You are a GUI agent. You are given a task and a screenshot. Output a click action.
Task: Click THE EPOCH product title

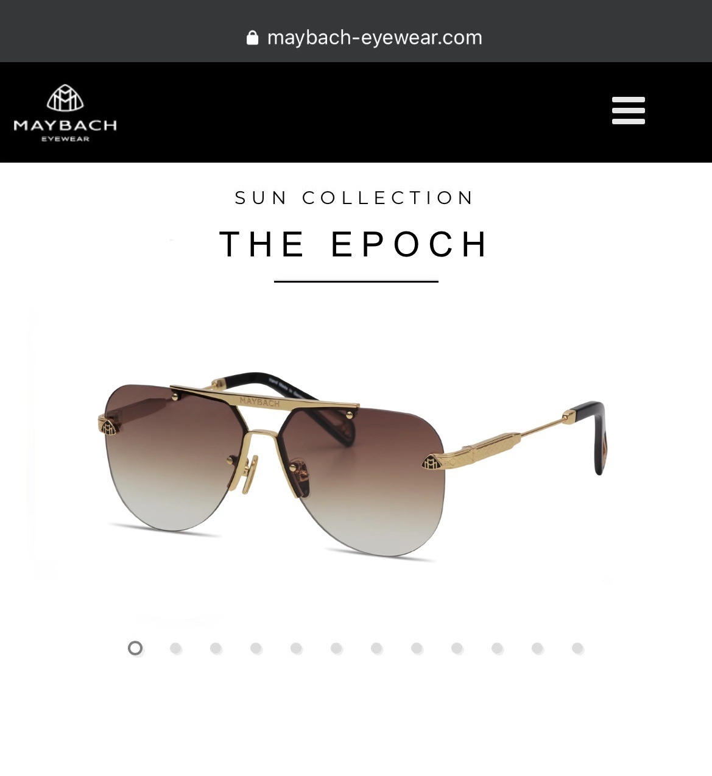tap(354, 244)
